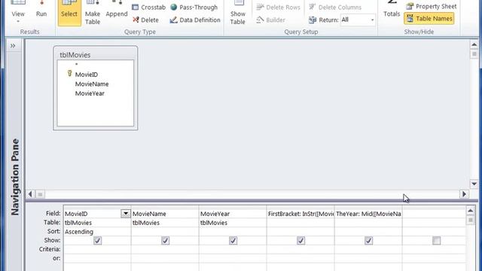Click the tblMovies table title bar
The image size is (482, 271).
click(x=96, y=55)
